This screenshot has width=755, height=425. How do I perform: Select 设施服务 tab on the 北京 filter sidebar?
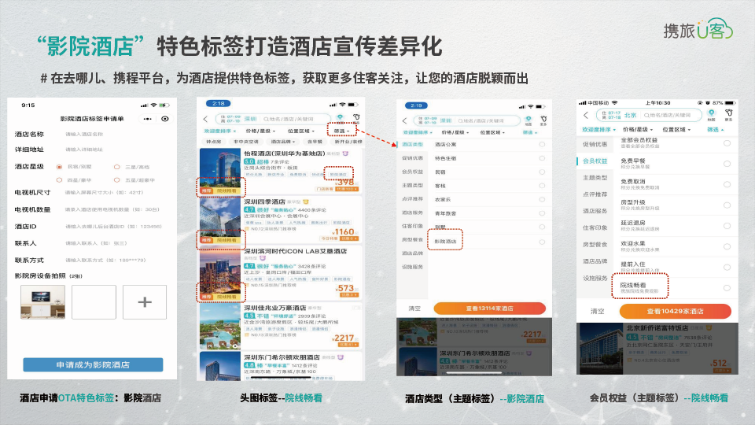pyautogui.click(x=595, y=278)
